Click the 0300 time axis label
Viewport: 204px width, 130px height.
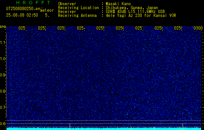198,28
